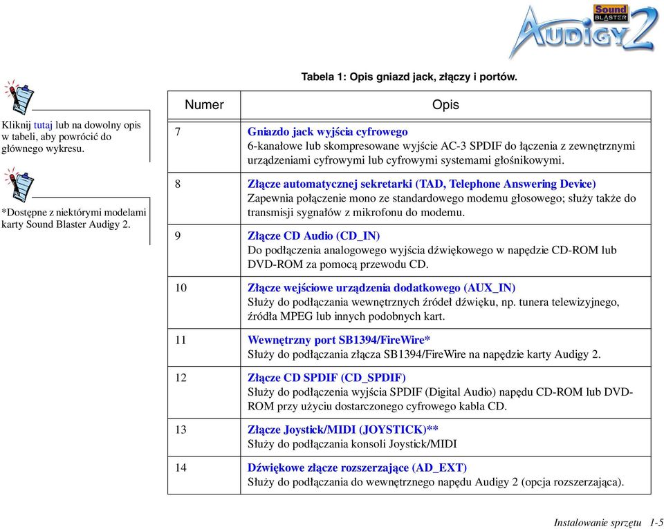Image resolution: width=664 pixels, height=529 pixels.
Task: Follow the 'Złącze CD Audio (CD_IN)' link
Action: tap(313, 236)
